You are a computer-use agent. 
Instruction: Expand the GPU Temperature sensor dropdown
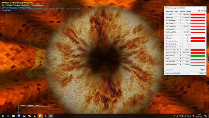(181, 20)
